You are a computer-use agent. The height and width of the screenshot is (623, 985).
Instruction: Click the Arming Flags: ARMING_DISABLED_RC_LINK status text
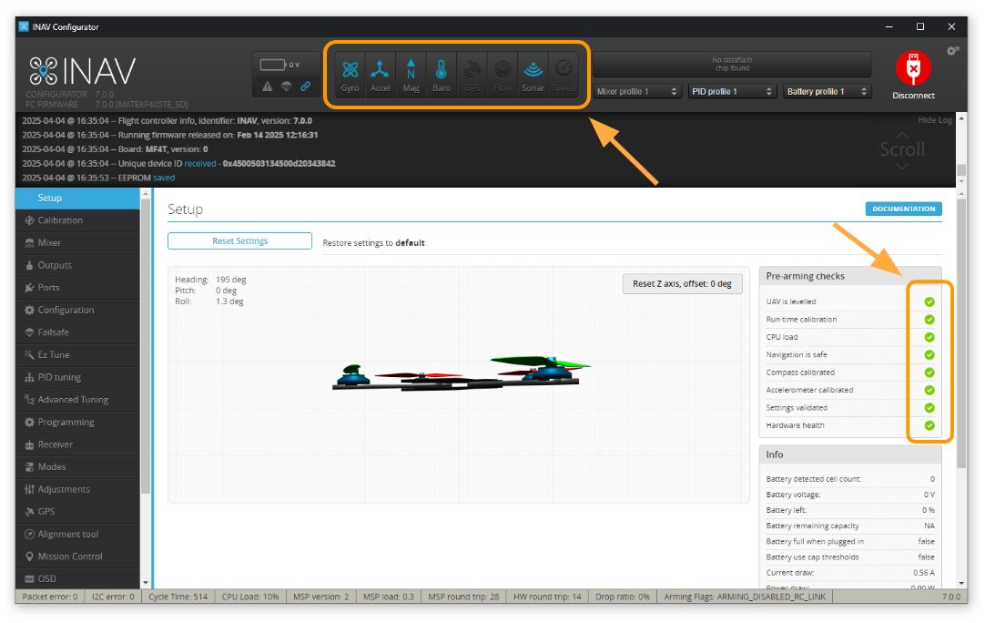pos(745,597)
